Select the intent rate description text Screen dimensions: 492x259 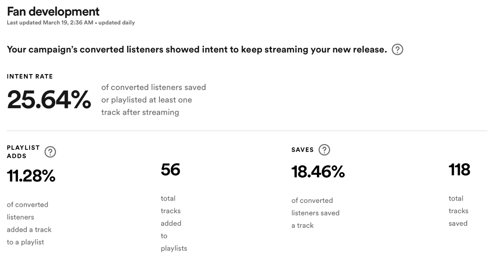153,100
